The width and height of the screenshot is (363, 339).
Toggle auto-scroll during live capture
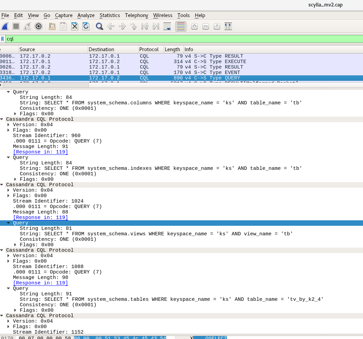[167, 26]
